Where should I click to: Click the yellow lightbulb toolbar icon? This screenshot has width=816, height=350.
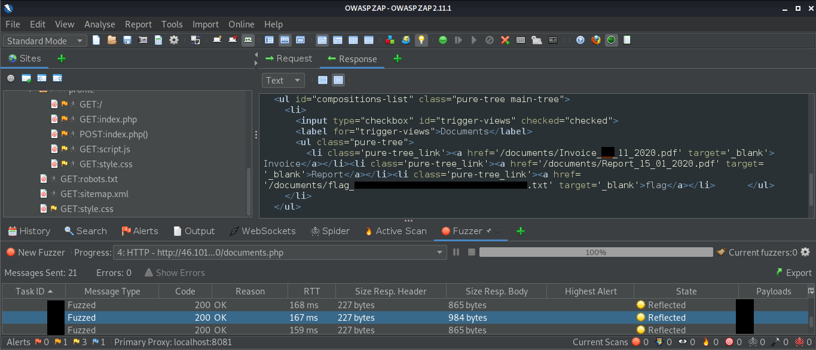pyautogui.click(x=421, y=40)
